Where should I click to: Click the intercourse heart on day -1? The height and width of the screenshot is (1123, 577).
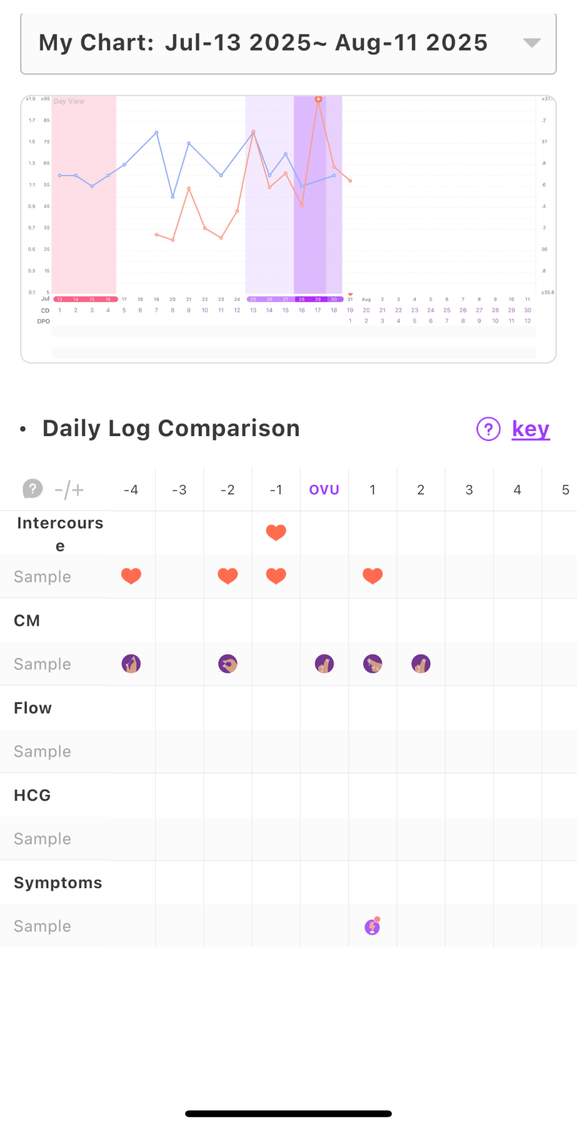pos(276,532)
